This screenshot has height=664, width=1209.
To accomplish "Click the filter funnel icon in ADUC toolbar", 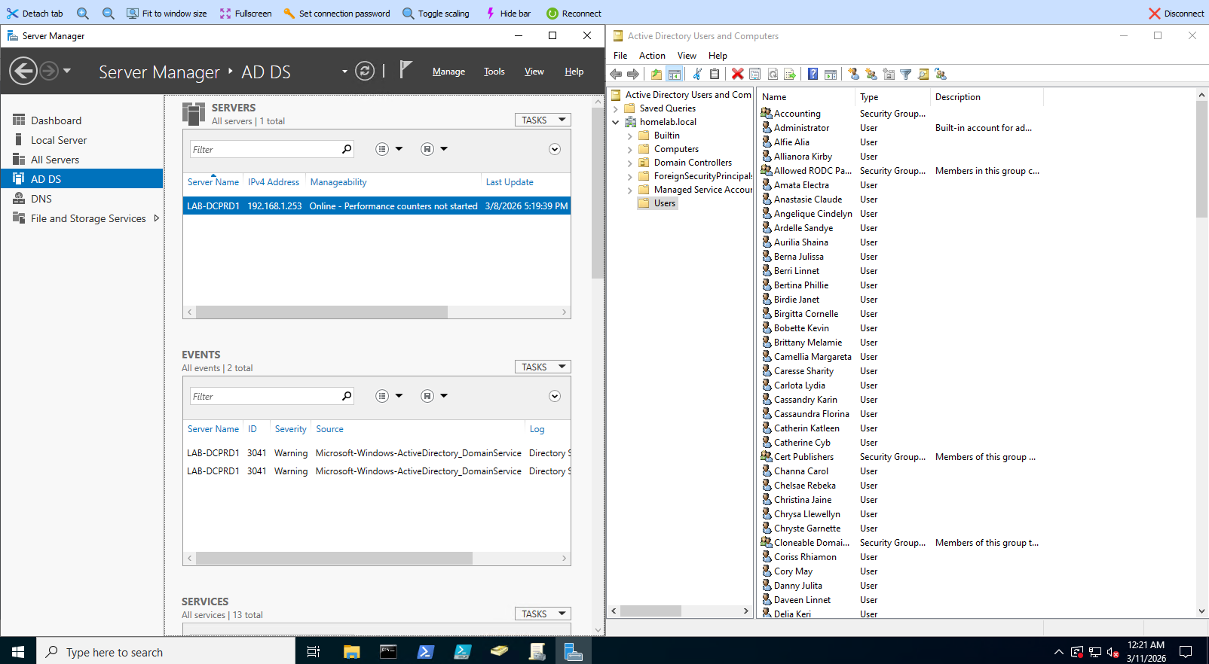I will pos(906,74).
